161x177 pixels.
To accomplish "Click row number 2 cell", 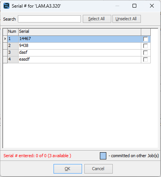I will coord(13,46).
